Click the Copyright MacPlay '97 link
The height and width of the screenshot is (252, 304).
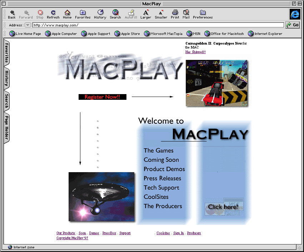click(x=72, y=238)
